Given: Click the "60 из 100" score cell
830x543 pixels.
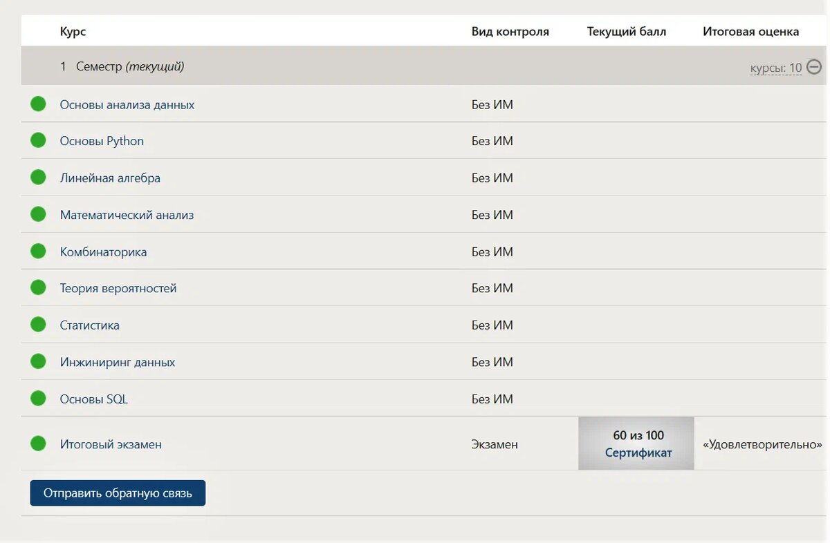Looking at the screenshot, I should point(638,435).
